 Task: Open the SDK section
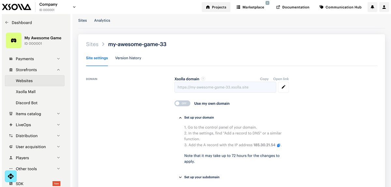(20, 184)
